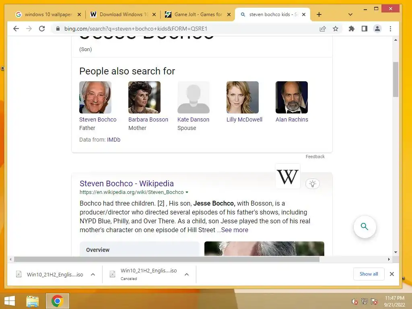Screen dimensions: 412x309
Task: Close the Game Jolt tab
Action: point(229,15)
